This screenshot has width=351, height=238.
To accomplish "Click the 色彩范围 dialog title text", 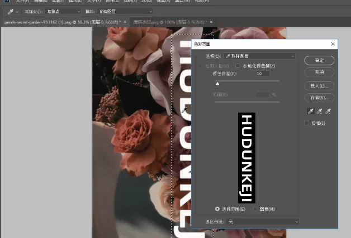I will point(202,44).
